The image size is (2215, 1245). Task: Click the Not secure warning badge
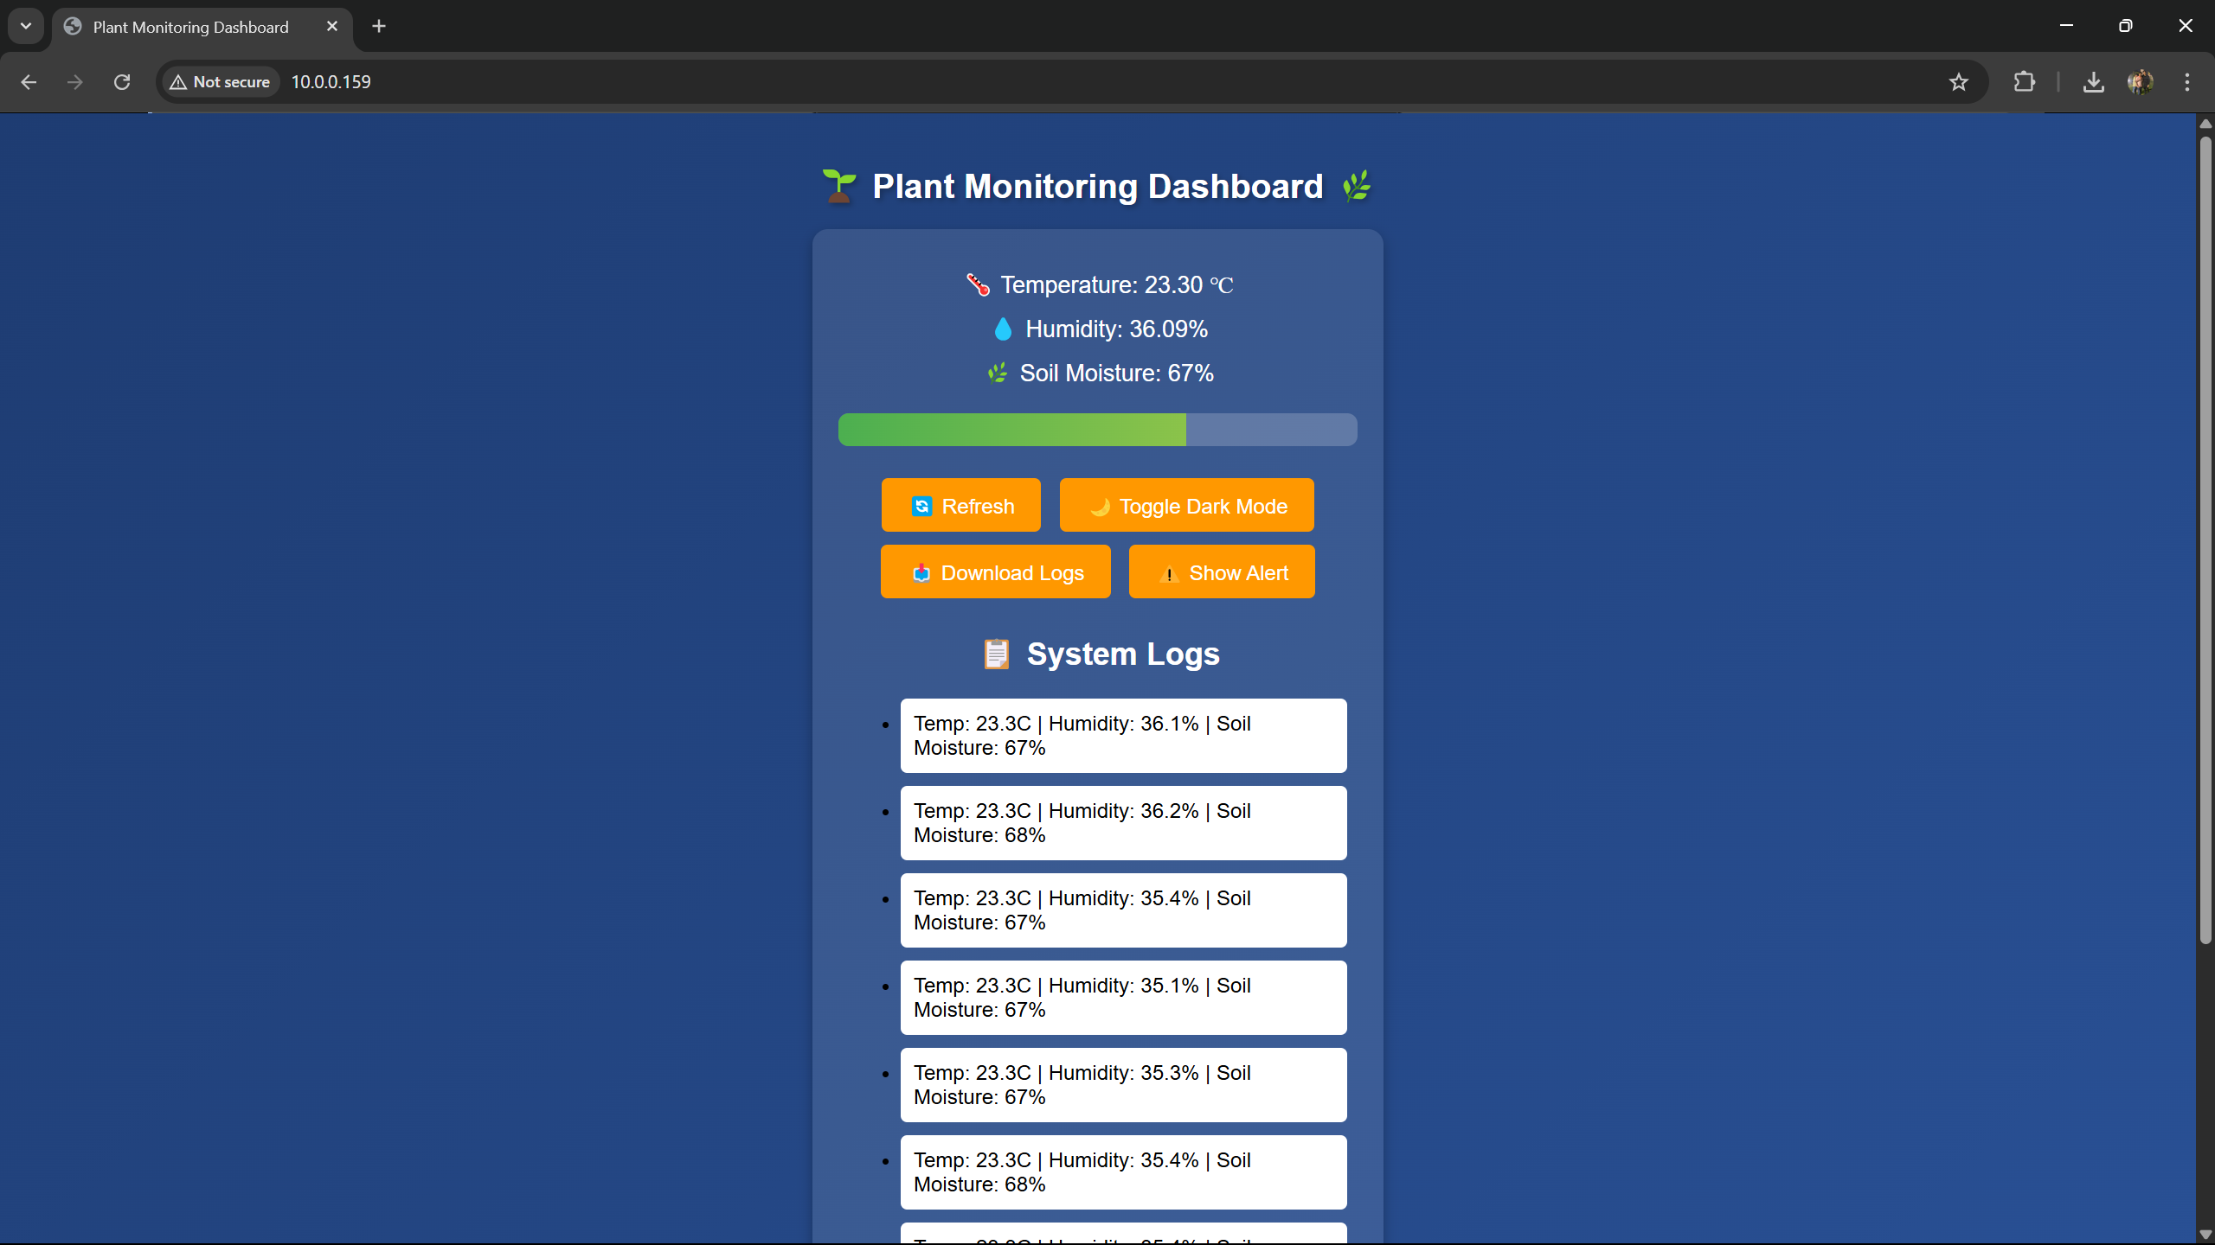221,82
